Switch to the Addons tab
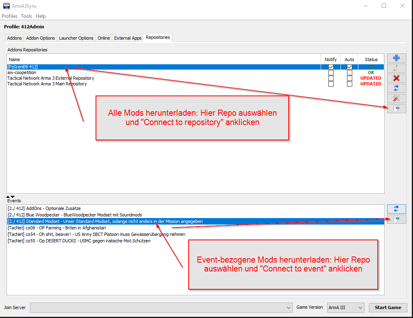 click(15, 38)
